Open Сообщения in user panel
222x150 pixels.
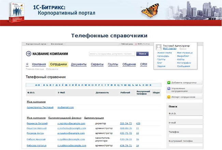[183, 66]
